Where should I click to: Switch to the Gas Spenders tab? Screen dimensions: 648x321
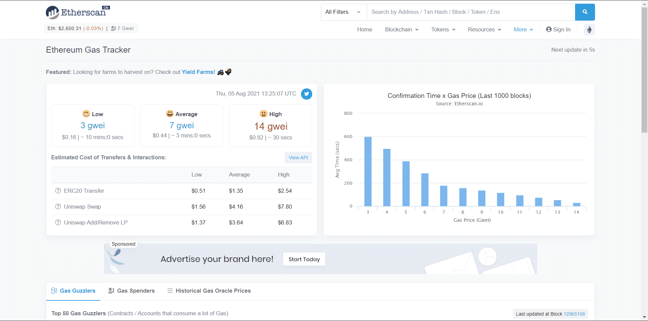[x=131, y=291]
